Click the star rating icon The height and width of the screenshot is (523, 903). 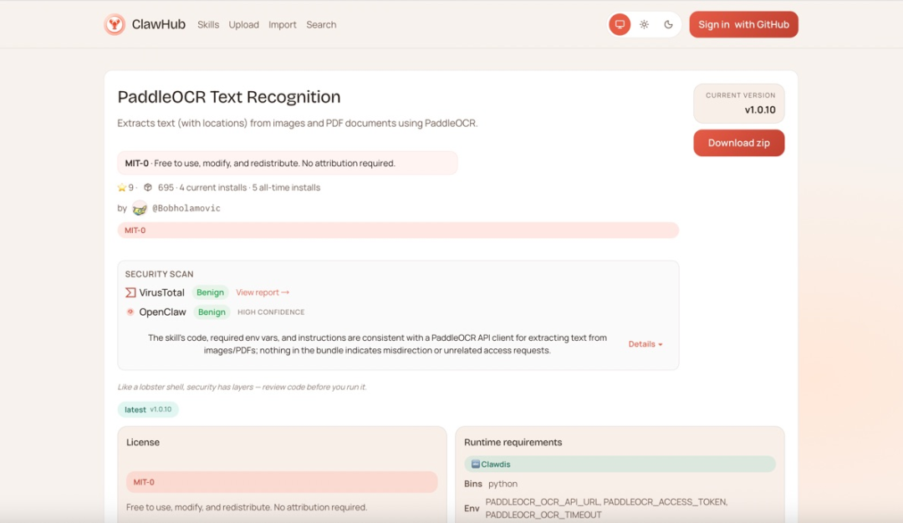(121, 188)
